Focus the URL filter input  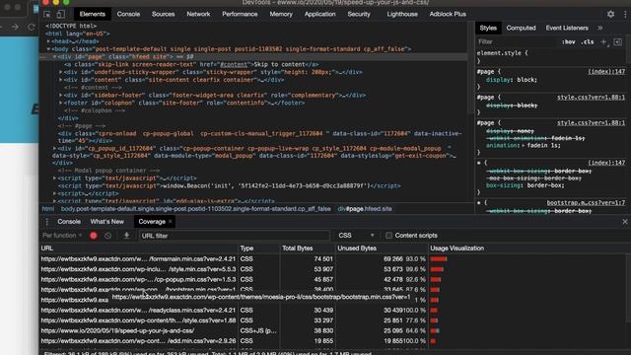(x=235, y=236)
